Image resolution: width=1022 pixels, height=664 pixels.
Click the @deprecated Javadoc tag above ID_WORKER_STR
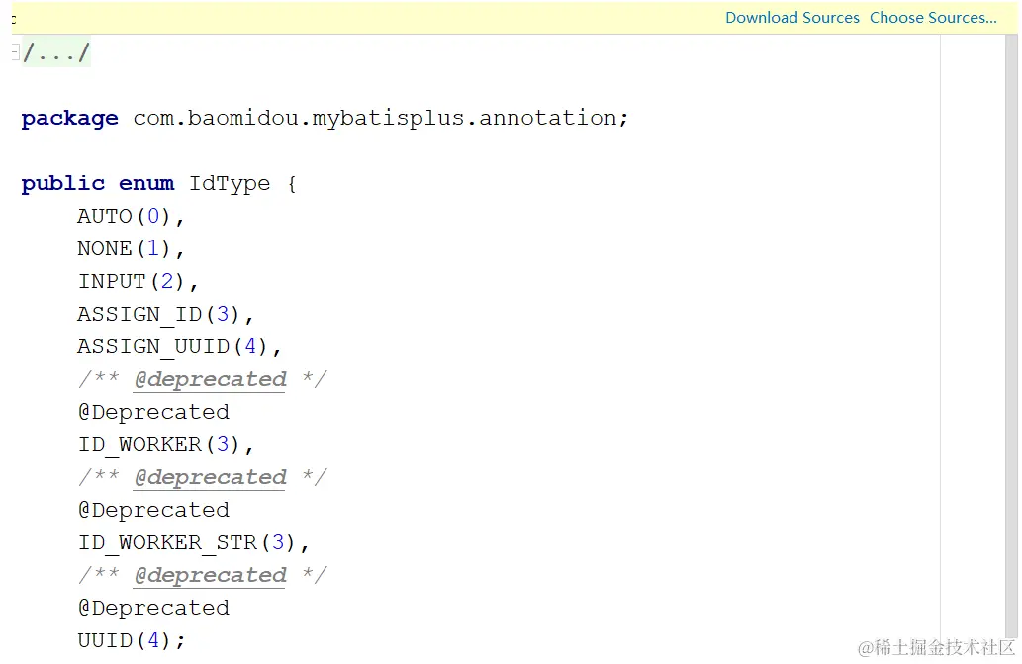coord(210,477)
